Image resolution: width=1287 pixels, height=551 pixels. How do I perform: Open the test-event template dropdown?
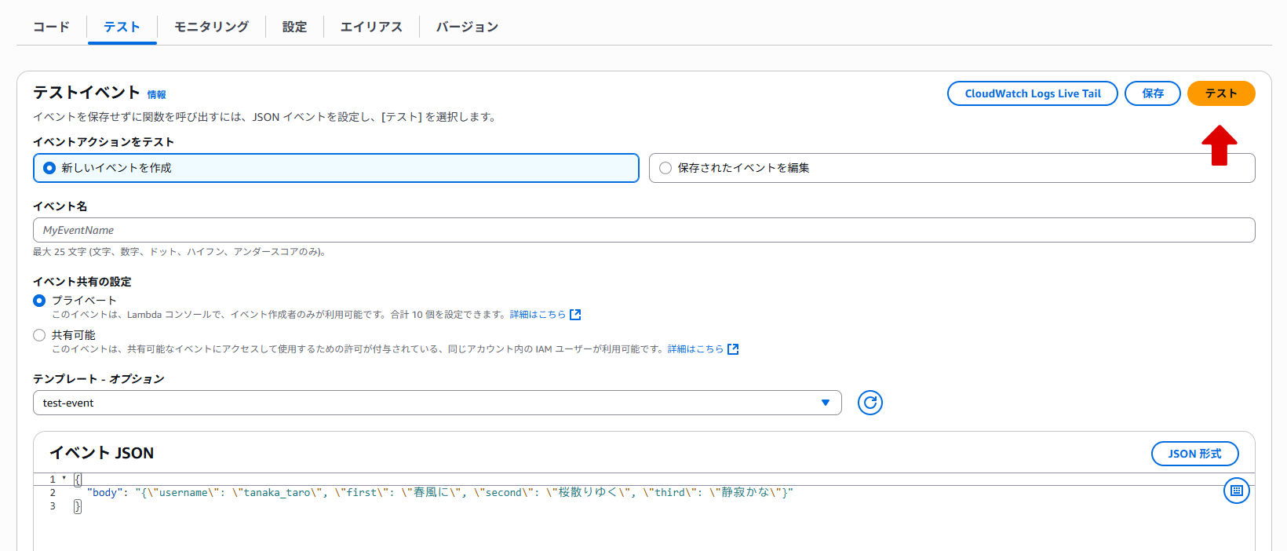pos(437,403)
